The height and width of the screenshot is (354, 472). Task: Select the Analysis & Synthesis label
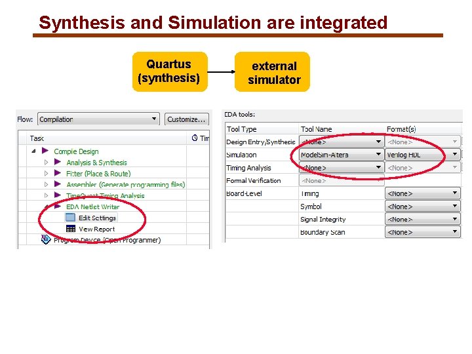(x=96, y=163)
